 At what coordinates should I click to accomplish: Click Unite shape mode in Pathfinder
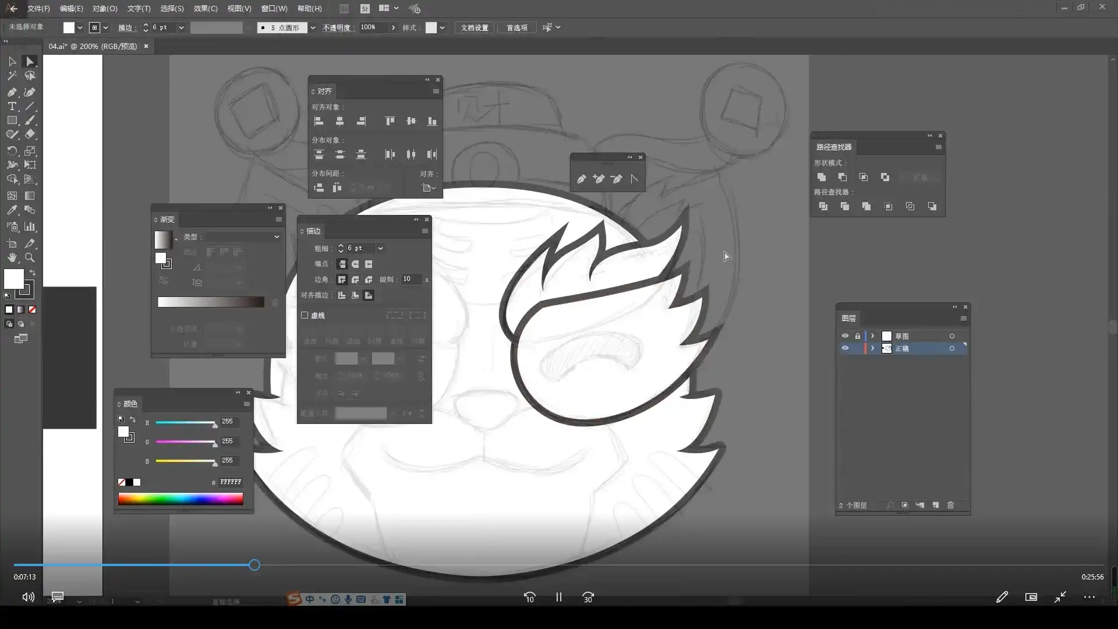822,177
